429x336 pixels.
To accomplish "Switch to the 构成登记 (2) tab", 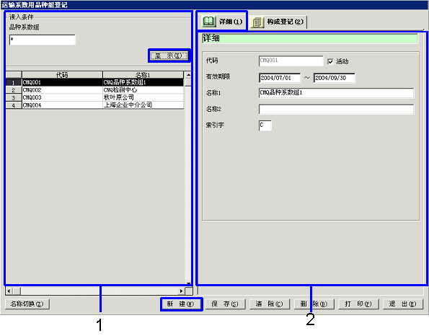I will (x=278, y=22).
